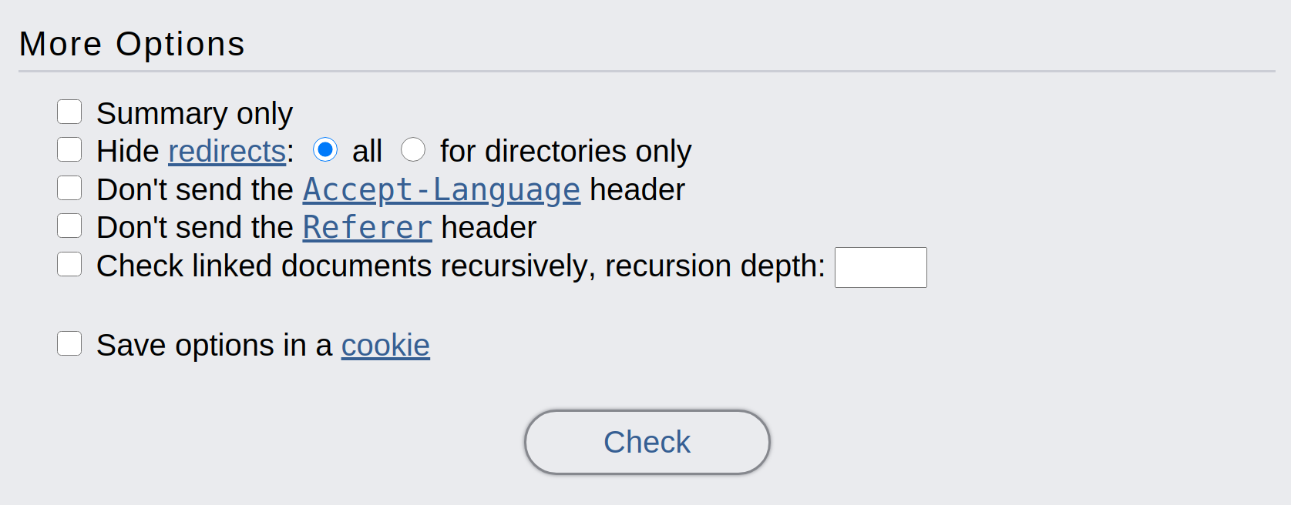Enable the Check linked documents recursively checkbox
The image size is (1291, 505).
click(x=69, y=264)
